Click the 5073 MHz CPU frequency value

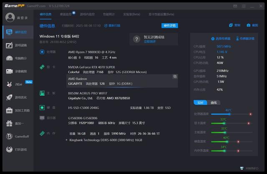click(x=224, y=47)
